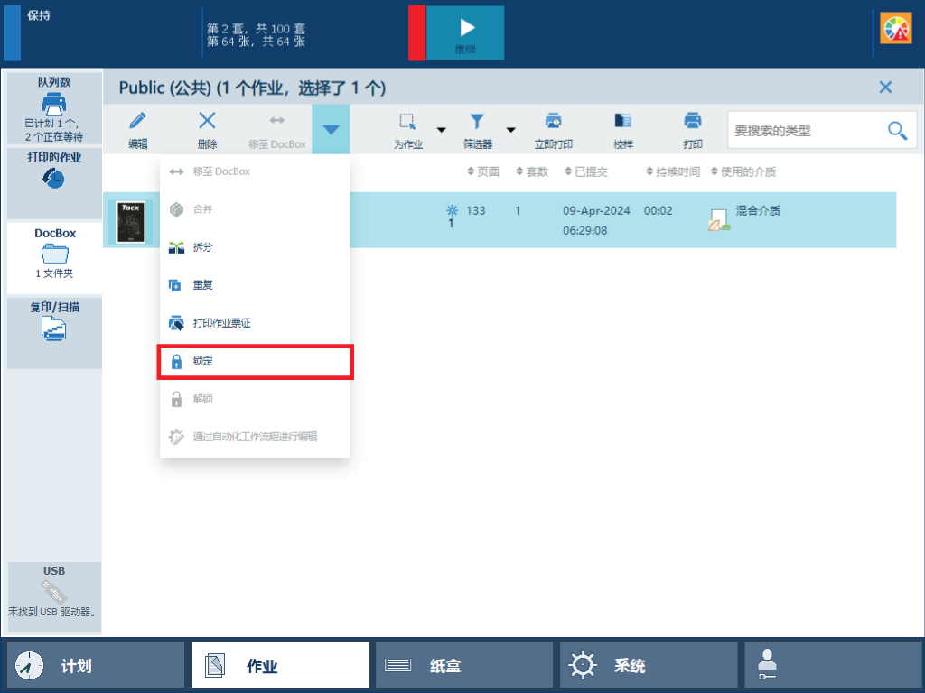Screen dimensions: 925x693
Task: Open the USB panel
Action: pos(54,596)
